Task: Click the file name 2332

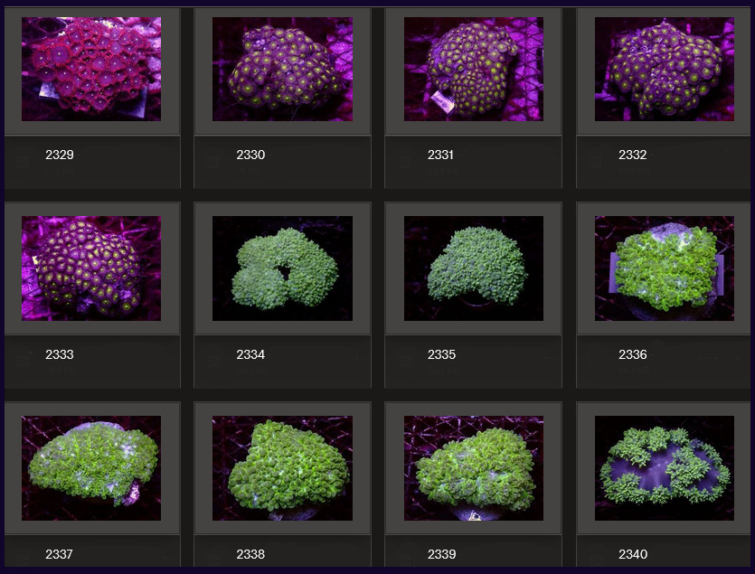Action: point(633,155)
